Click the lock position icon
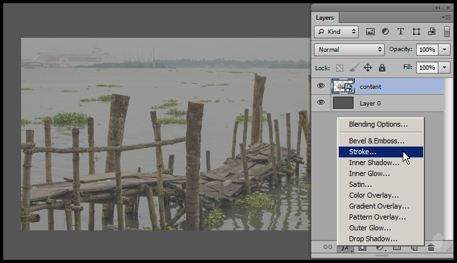The width and height of the screenshot is (457, 263). pyautogui.click(x=368, y=67)
